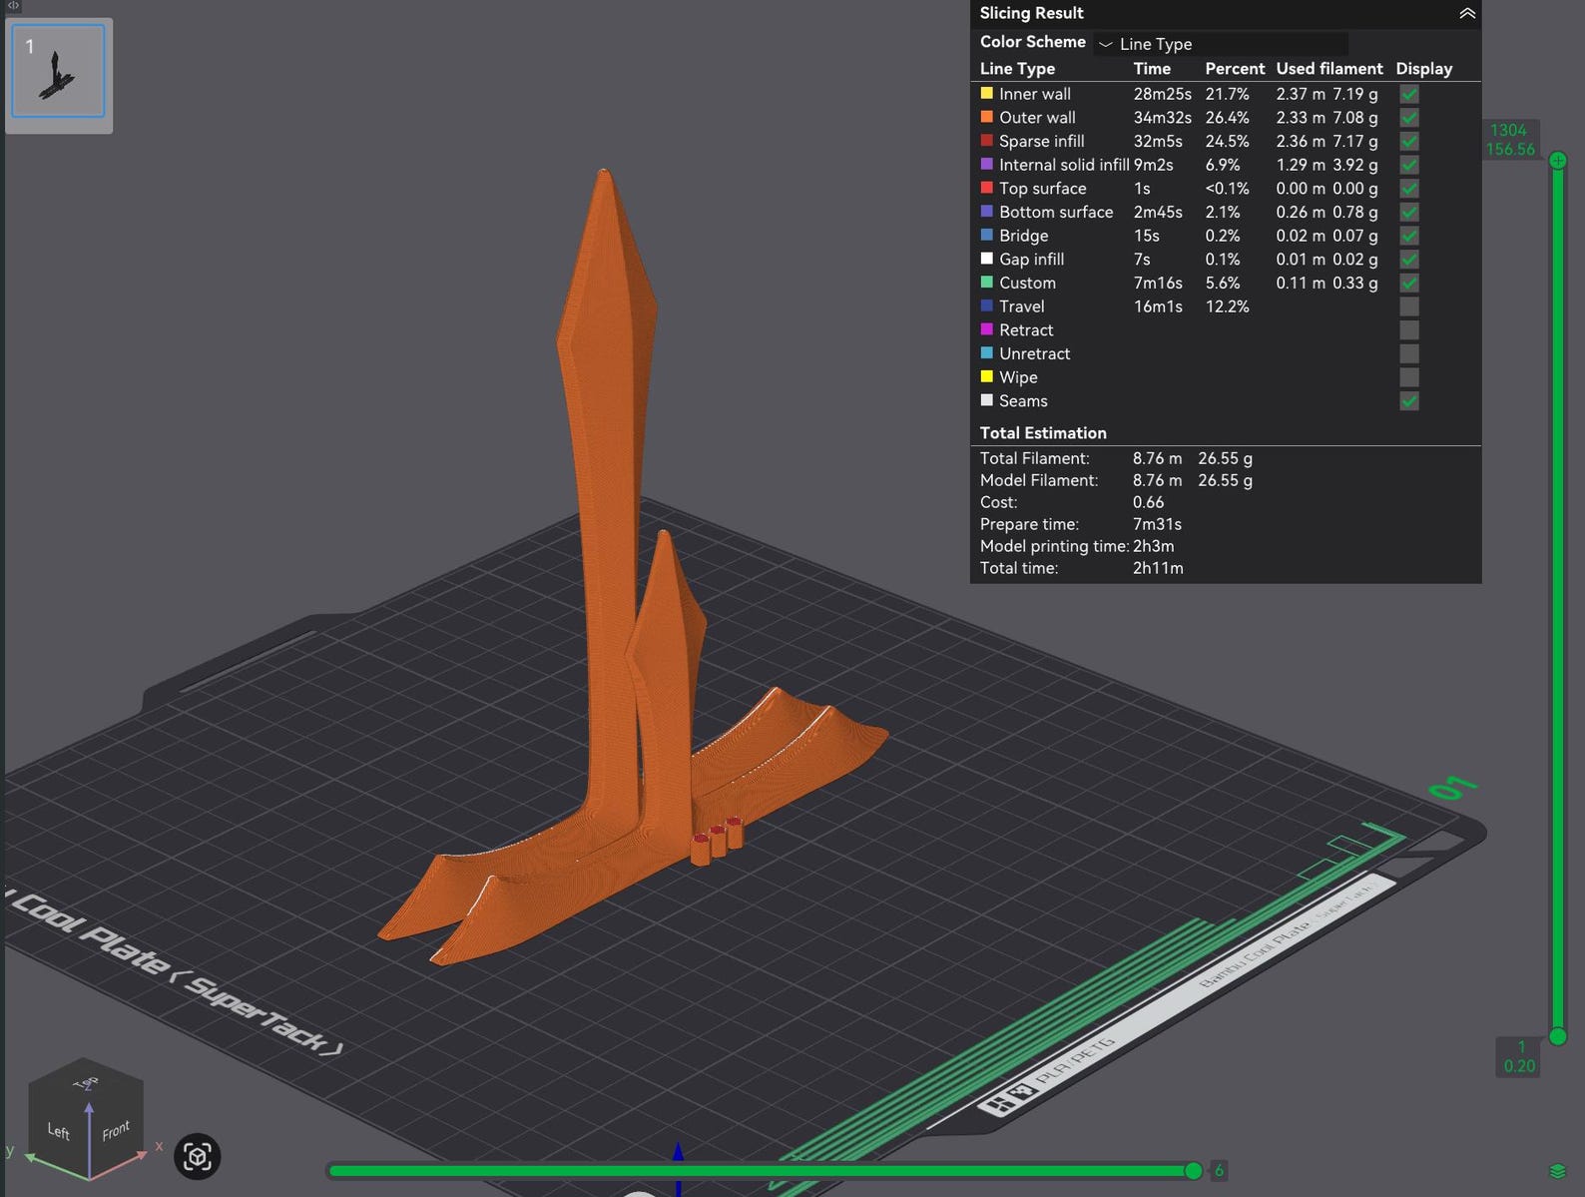
Task: Toggle Seams display checkbox
Action: 1408,401
